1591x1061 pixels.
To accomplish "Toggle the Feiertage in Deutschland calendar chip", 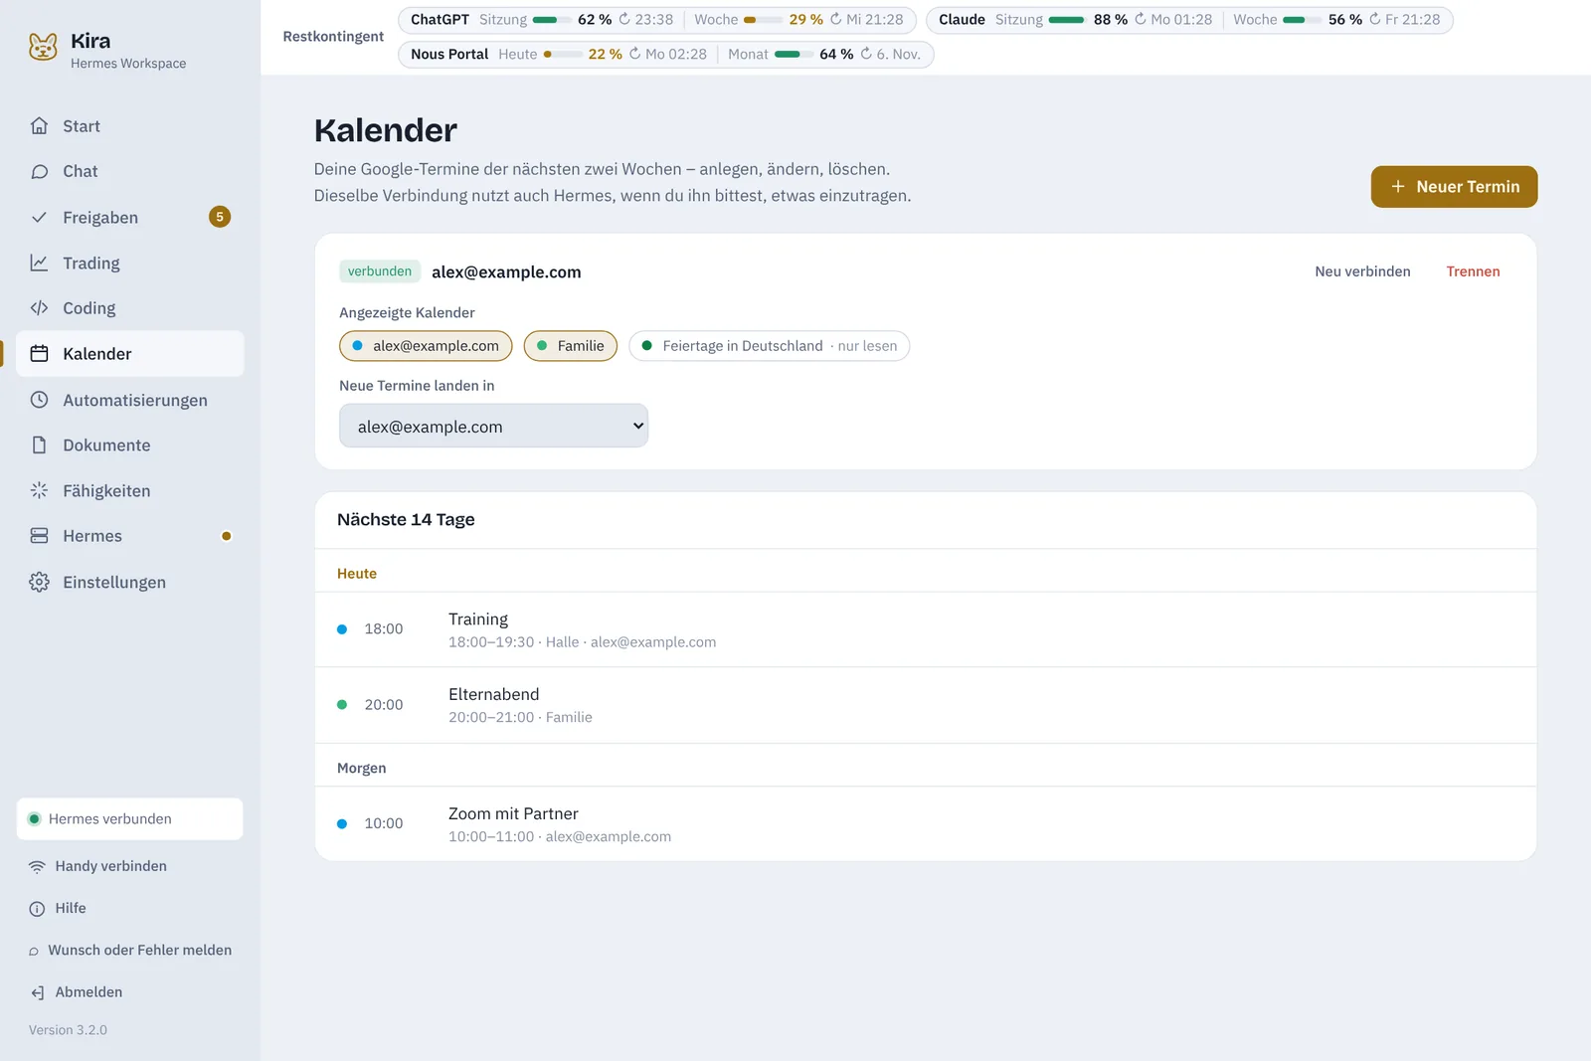I will (769, 346).
